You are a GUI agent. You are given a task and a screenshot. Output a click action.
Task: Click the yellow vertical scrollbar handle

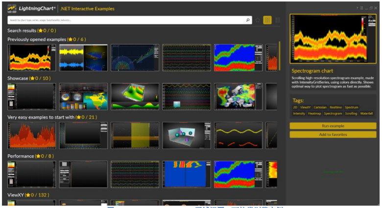click(x=280, y=56)
